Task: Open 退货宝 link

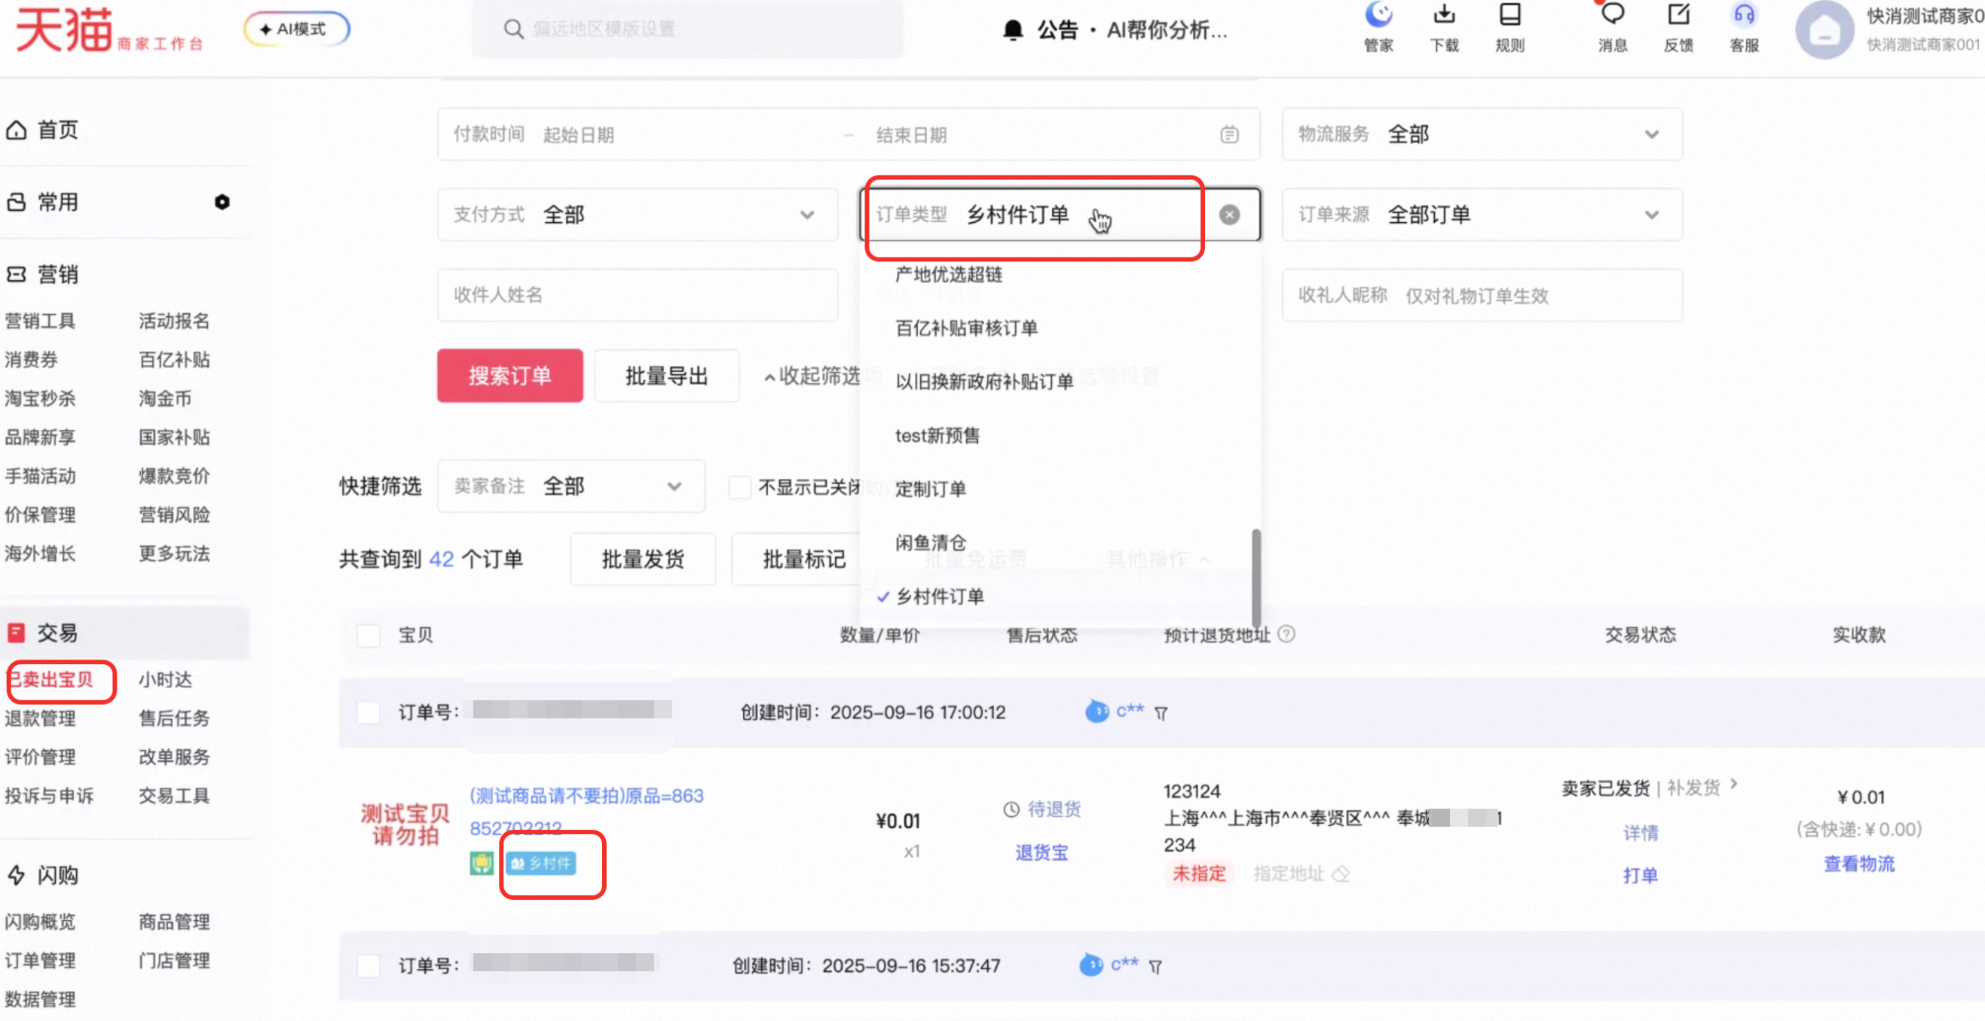Action: click(x=1041, y=852)
